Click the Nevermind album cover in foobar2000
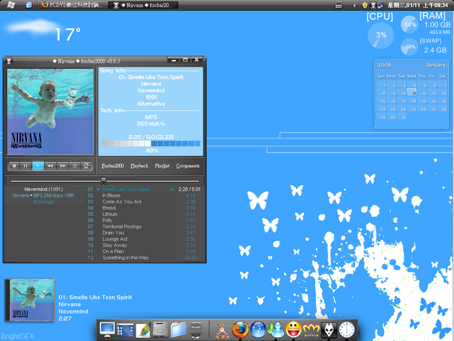This screenshot has width=454, height=341. point(50,111)
